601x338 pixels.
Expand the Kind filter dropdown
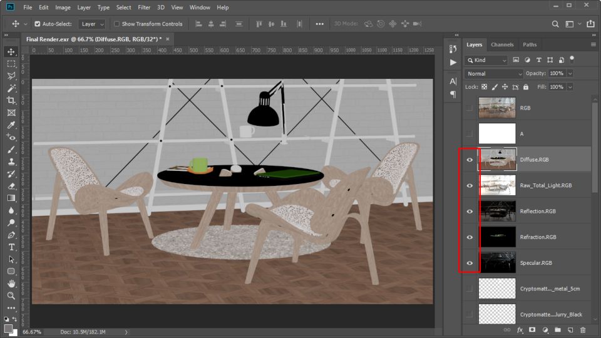point(486,60)
